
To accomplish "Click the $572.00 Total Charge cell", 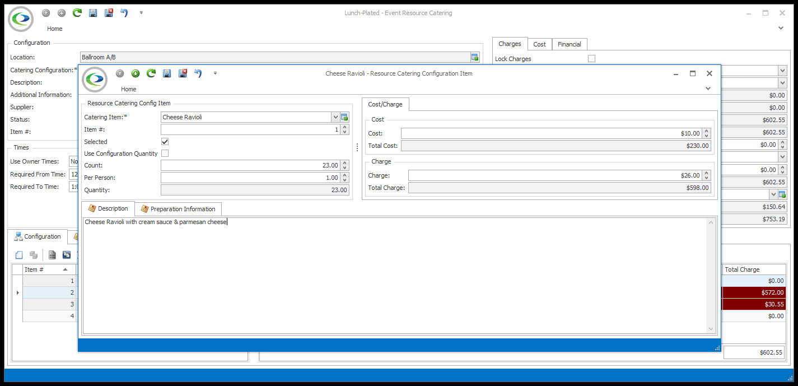I will pos(754,292).
